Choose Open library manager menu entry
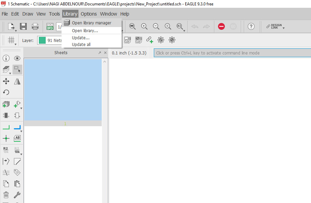 [92, 23]
